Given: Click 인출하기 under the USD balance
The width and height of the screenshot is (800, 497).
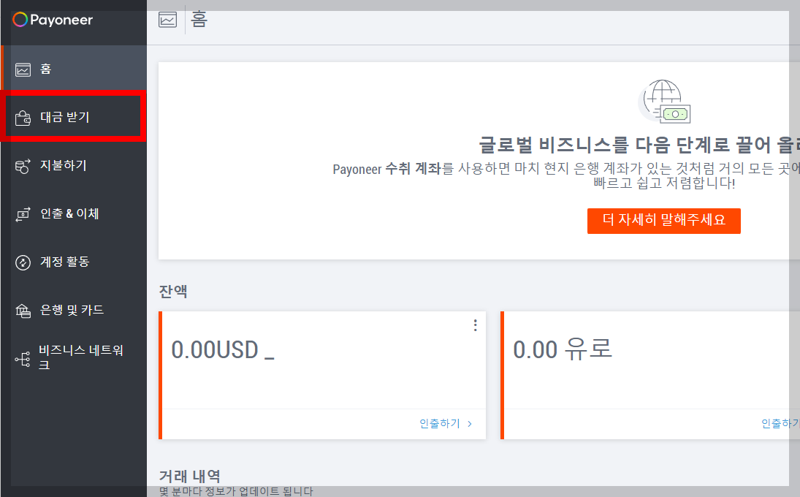Looking at the screenshot, I should (441, 422).
